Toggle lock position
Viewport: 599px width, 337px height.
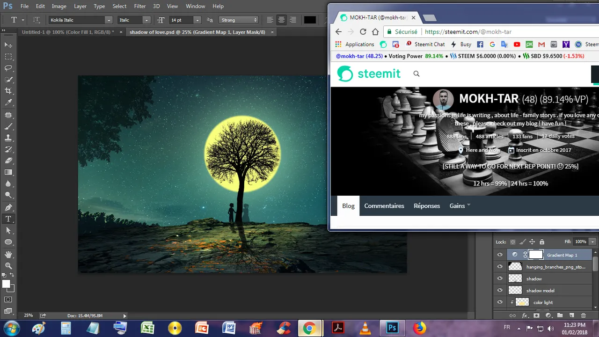(x=532, y=242)
